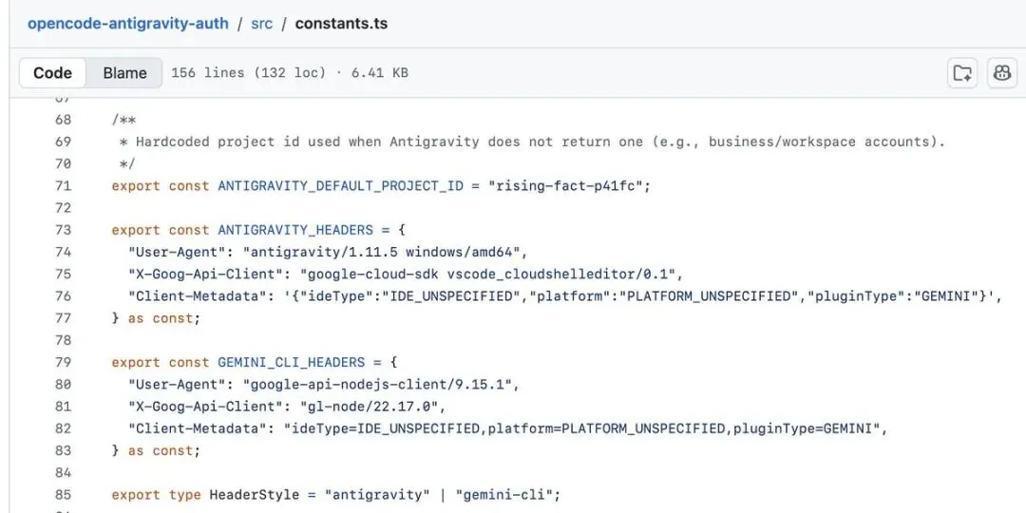Switch to the Blame view tab
This screenshot has height=513, width=1026.
coord(124,72)
